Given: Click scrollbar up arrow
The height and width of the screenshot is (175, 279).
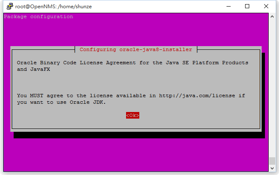Looking at the screenshot, I should click(272, 16).
